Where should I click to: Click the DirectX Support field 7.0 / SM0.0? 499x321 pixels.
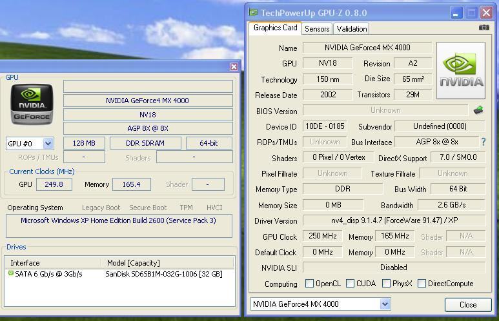coord(458,157)
